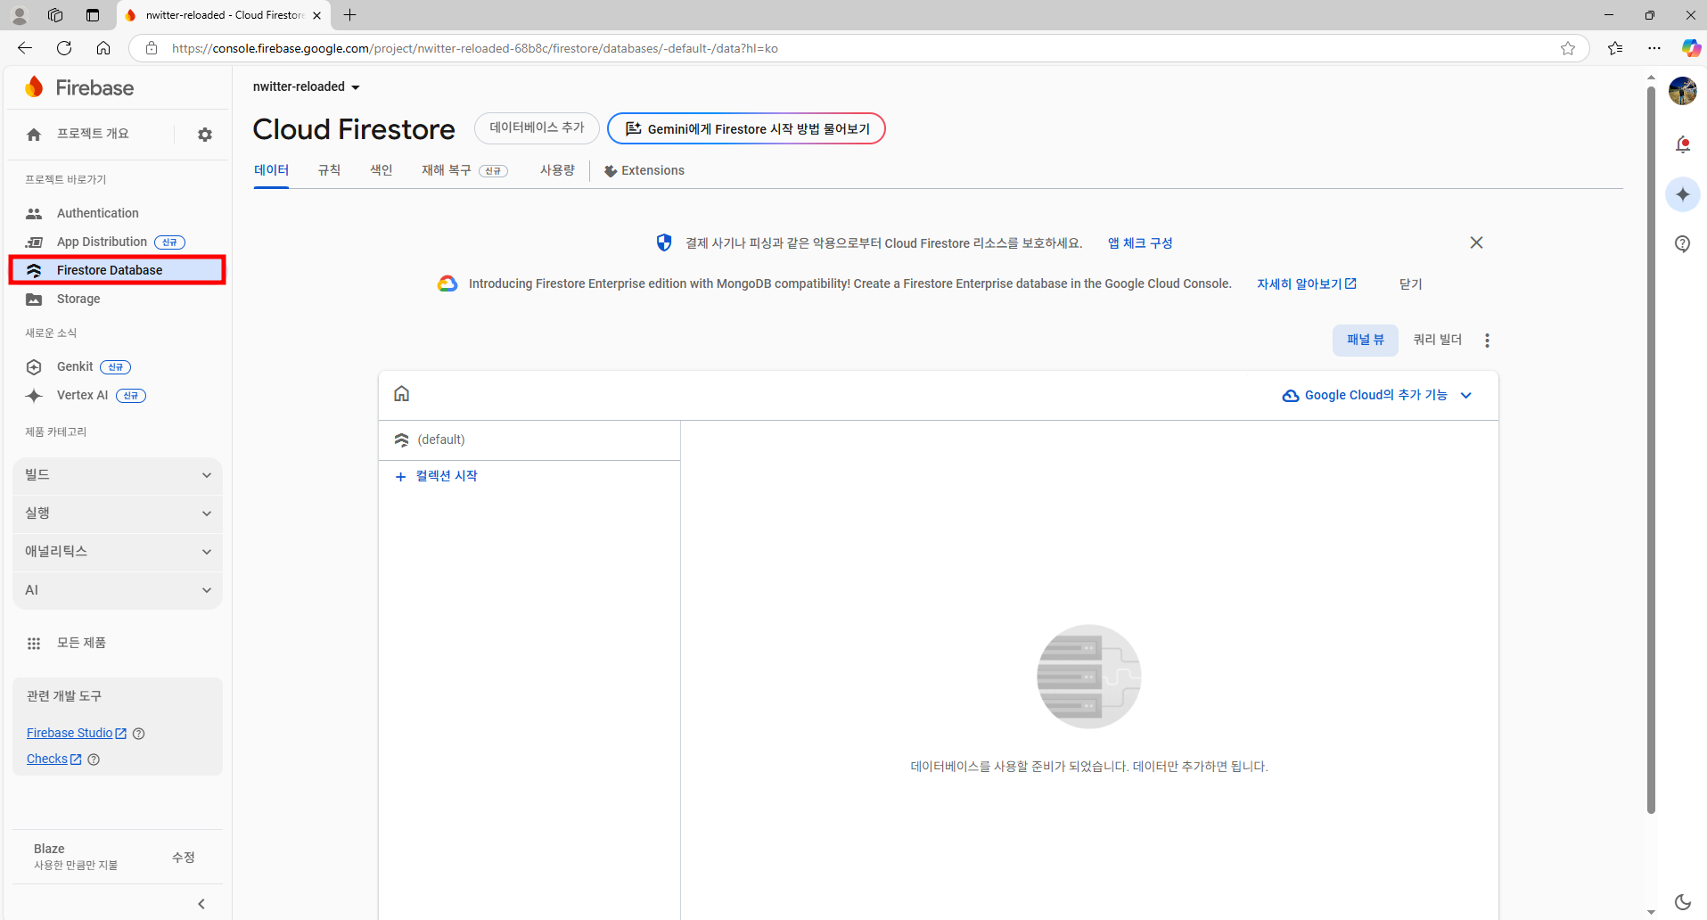Open the three-dot more options menu
This screenshot has height=920, width=1707.
click(1487, 341)
